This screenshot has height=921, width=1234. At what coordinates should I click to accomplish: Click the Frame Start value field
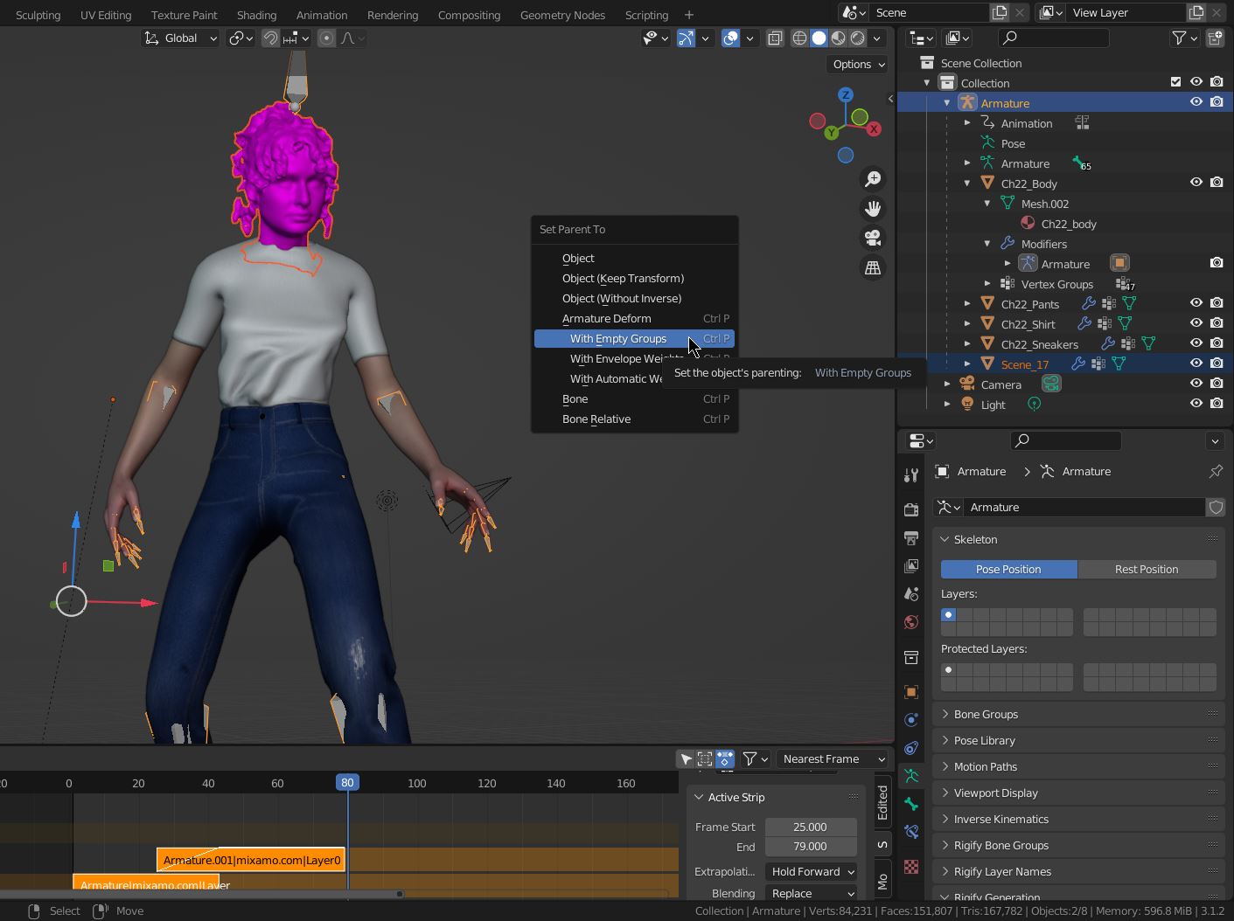point(811,827)
